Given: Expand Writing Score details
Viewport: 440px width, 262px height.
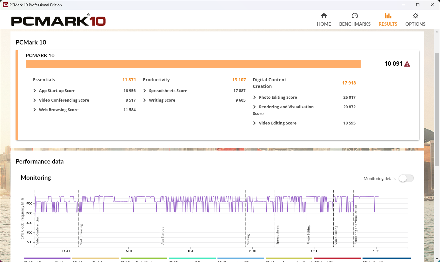Looking at the screenshot, I should pyautogui.click(x=145, y=100).
